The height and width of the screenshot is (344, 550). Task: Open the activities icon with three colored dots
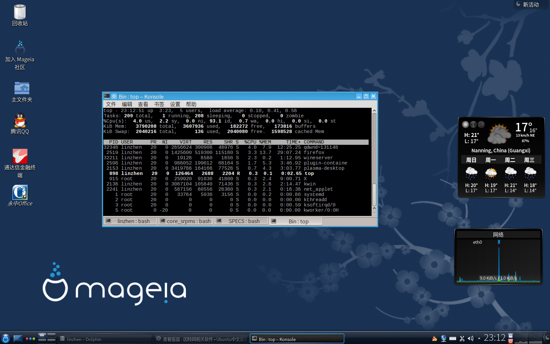coord(30,339)
